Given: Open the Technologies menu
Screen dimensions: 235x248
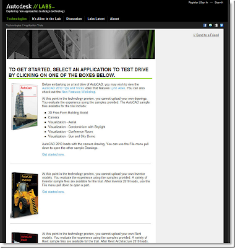Looking at the screenshot, I should pyautogui.click(x=17, y=19).
